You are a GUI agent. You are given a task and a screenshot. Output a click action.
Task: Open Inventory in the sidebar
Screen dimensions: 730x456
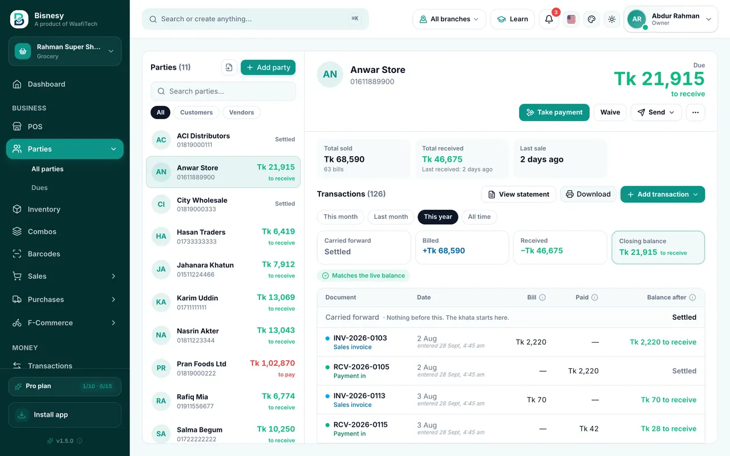[x=64, y=209]
